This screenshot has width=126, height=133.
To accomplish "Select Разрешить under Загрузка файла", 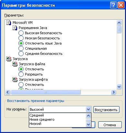I will coord(21,74).
